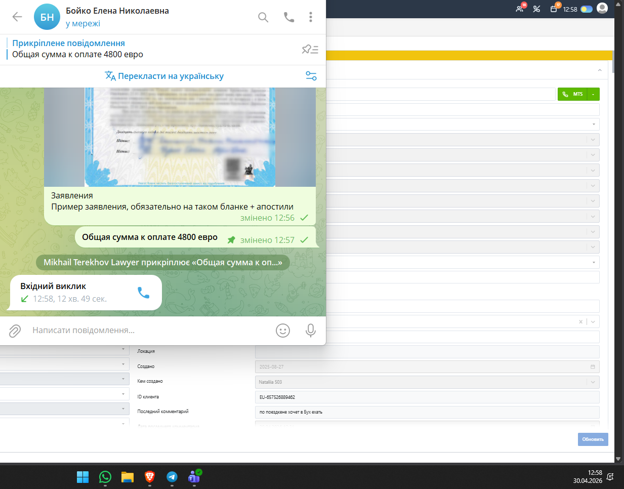Click the 'змінено 12:56' timestamp
Image resolution: width=624 pixels, height=489 pixels.
coord(267,218)
